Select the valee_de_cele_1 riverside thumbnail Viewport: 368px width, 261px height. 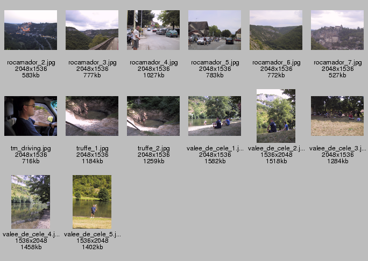(x=215, y=116)
